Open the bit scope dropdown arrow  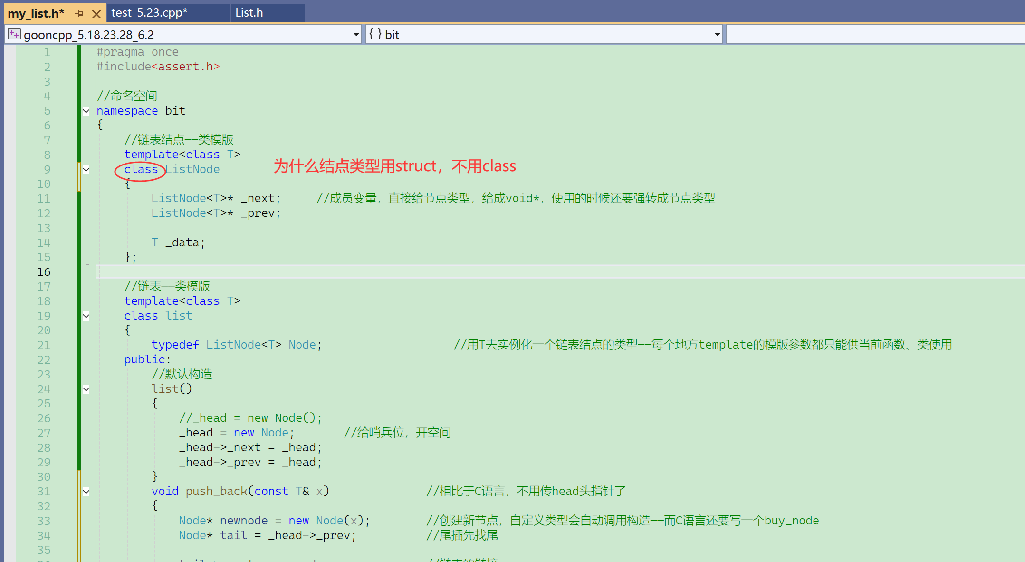pyautogui.click(x=717, y=35)
